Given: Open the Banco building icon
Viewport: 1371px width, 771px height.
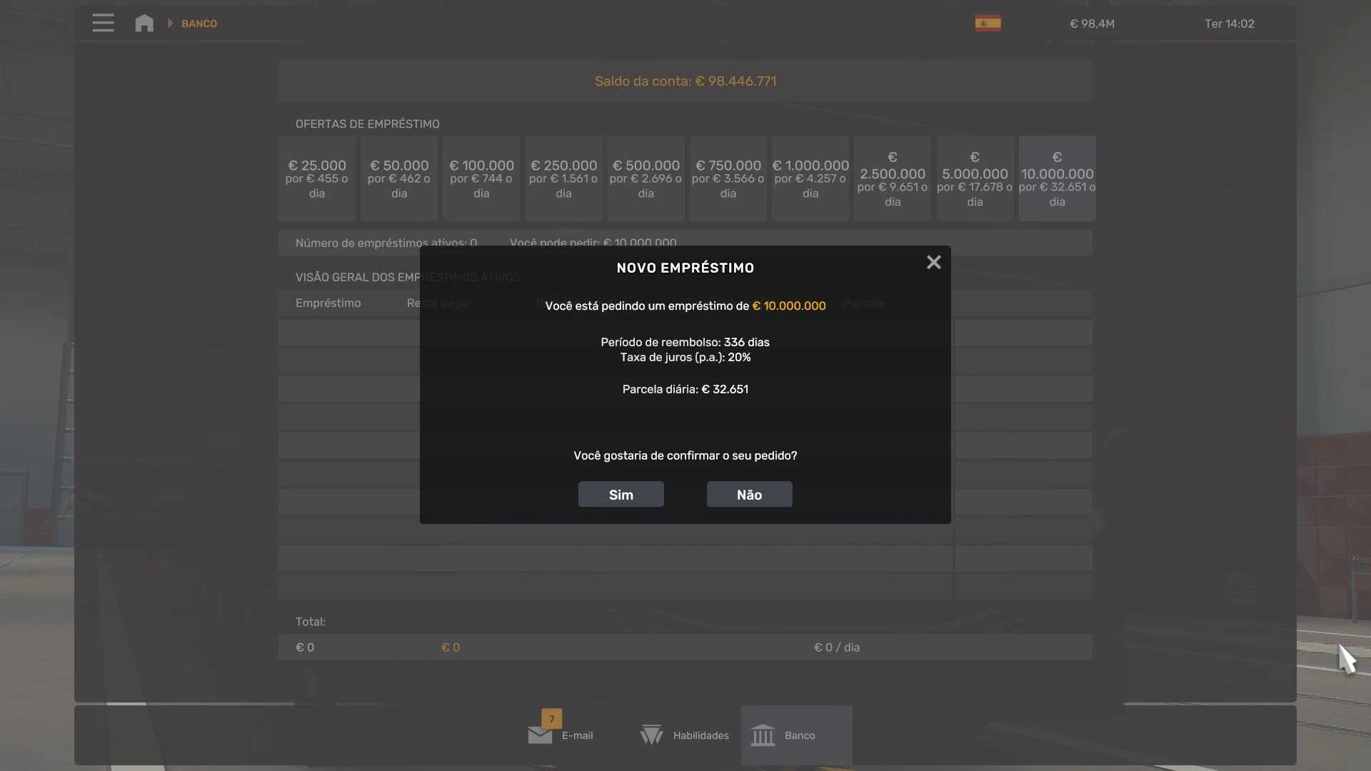Looking at the screenshot, I should [763, 735].
